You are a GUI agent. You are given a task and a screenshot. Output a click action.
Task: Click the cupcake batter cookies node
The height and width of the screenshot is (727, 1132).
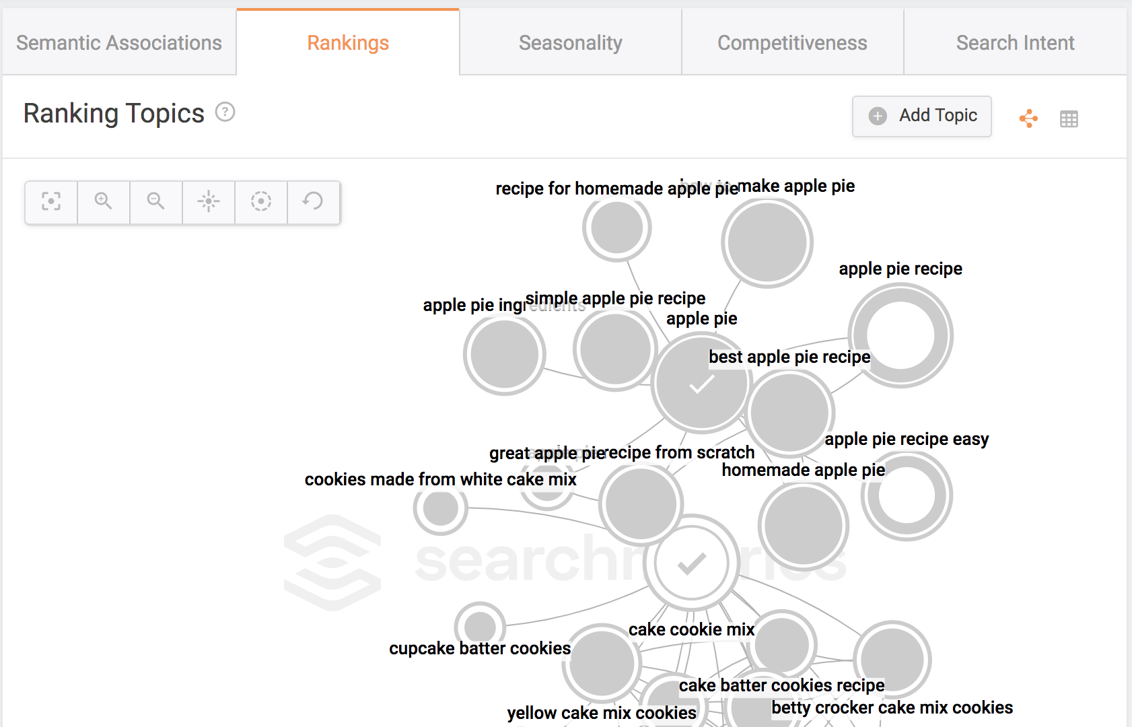[x=480, y=627]
